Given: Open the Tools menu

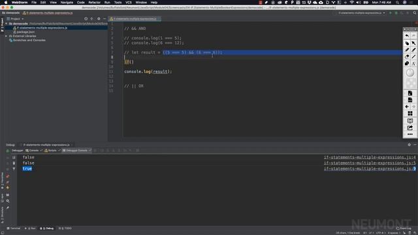Looking at the screenshot, I should tap(118, 3).
